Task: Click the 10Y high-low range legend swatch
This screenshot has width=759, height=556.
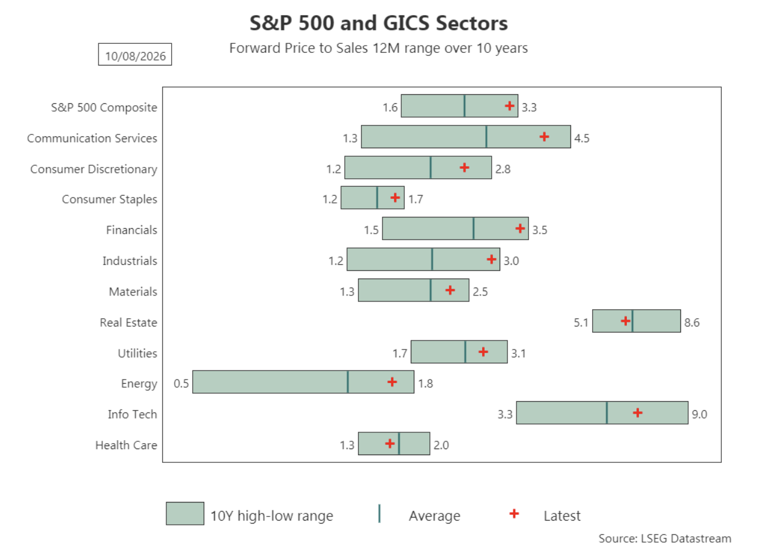Action: pos(185,513)
